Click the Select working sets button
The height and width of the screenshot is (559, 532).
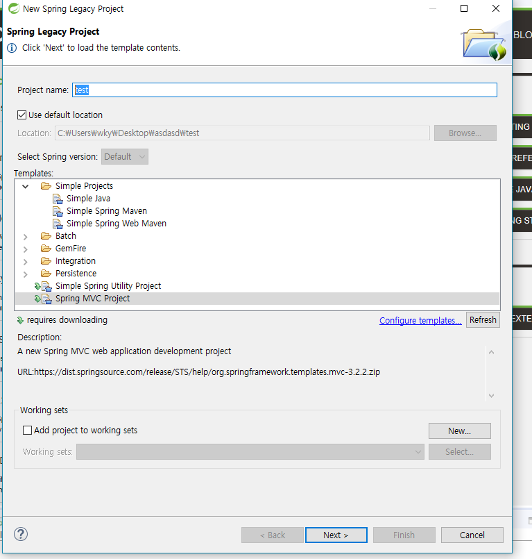(460, 451)
